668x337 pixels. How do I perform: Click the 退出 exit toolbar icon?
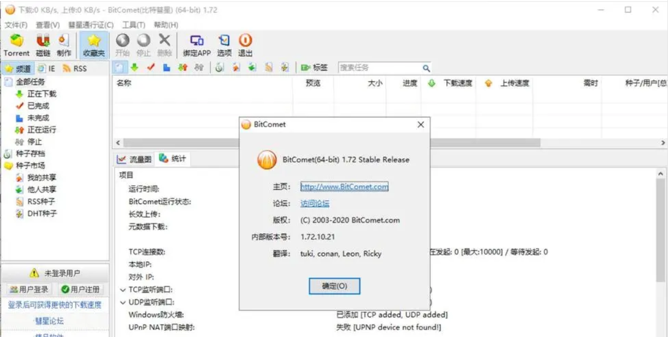[x=245, y=45]
